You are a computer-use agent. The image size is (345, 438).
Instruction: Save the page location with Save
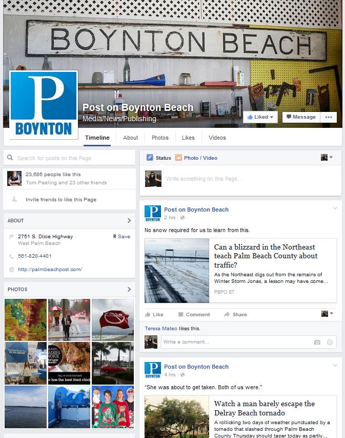coord(121,236)
